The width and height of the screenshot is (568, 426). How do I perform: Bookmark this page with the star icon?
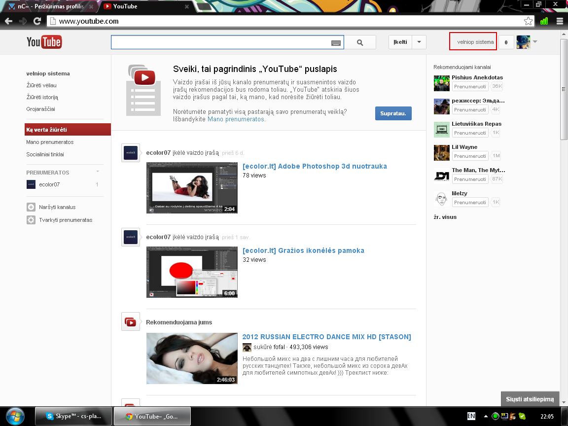pos(528,21)
